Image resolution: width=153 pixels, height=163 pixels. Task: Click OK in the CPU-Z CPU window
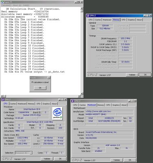click(60, 159)
